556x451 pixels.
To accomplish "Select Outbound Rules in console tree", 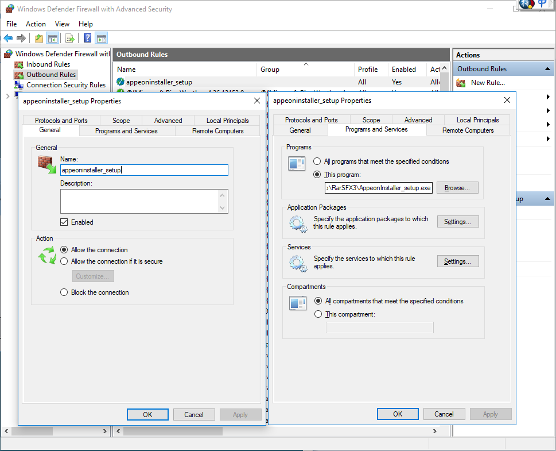I will (51, 75).
